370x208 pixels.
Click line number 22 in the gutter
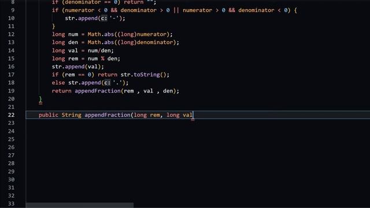(11, 115)
